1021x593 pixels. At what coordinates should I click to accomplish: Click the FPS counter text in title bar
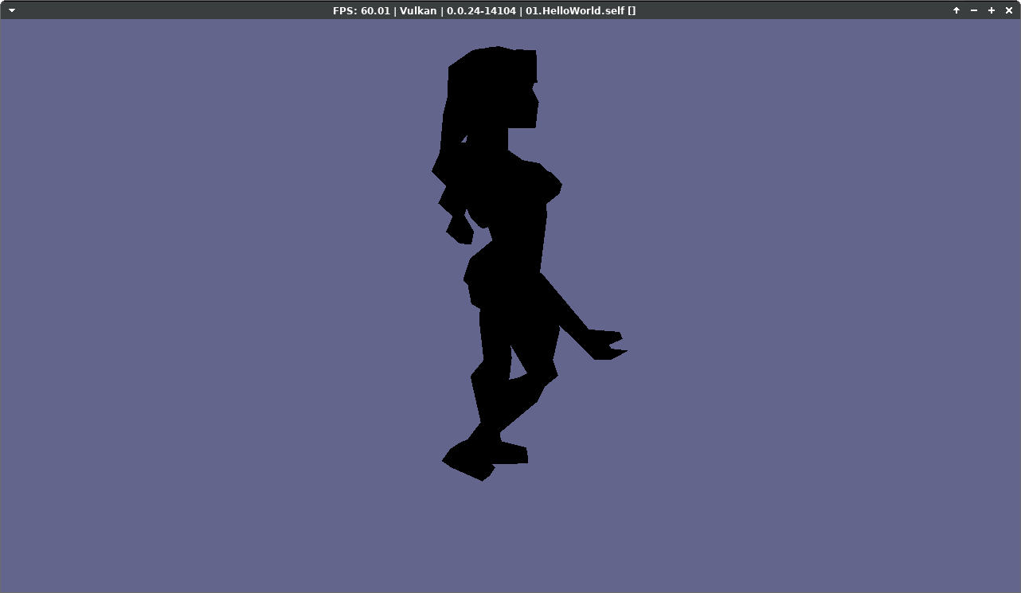pos(361,10)
